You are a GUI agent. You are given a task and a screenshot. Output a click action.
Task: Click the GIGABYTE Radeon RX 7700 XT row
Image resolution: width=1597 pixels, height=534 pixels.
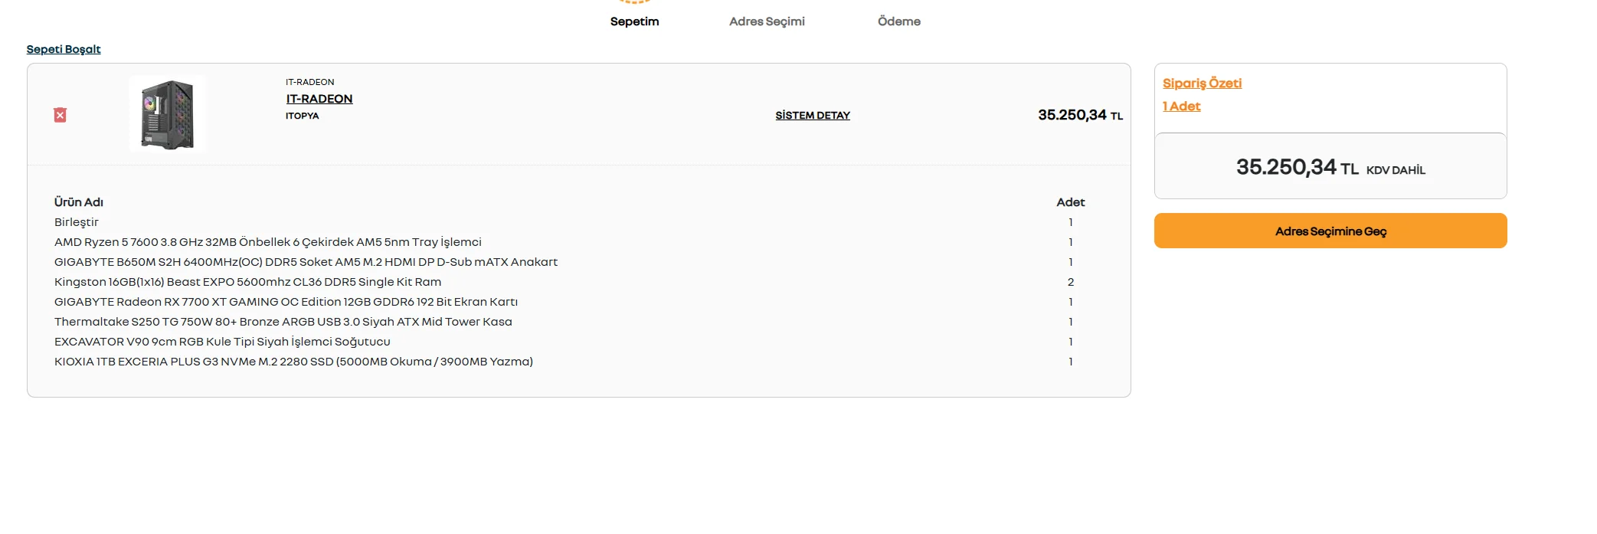[286, 302]
